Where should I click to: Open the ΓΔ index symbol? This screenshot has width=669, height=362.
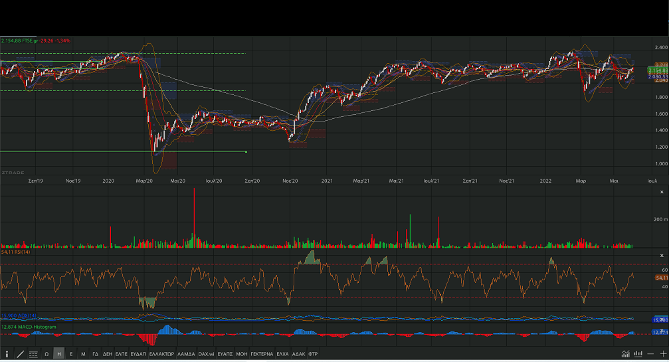tap(95, 355)
